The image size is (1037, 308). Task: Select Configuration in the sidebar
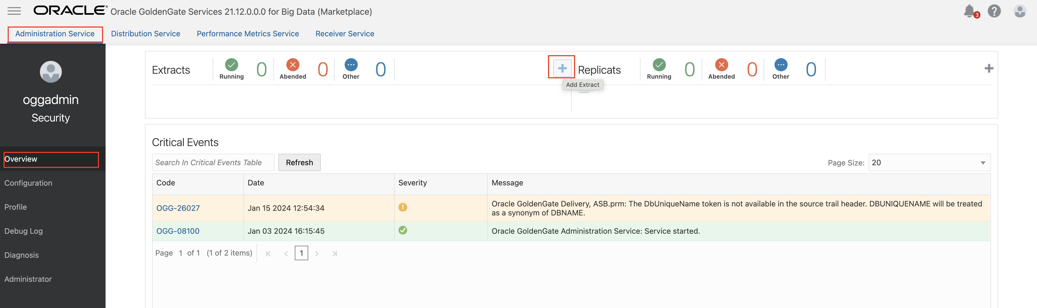(28, 183)
